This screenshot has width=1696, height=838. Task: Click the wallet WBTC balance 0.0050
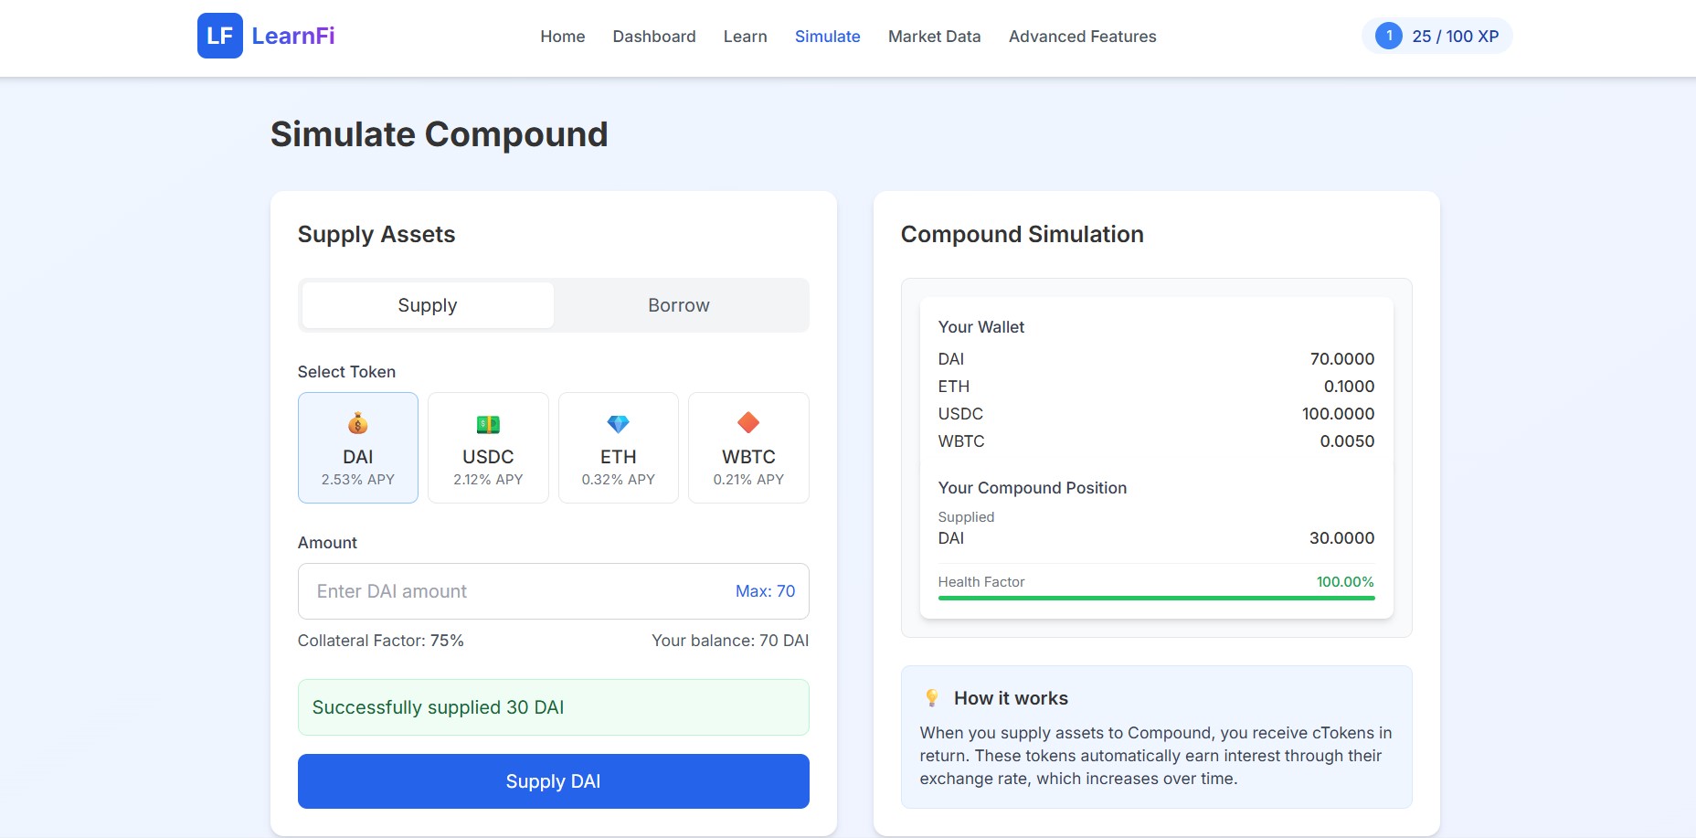pos(1347,441)
